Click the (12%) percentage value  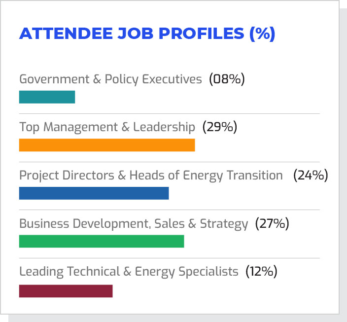tap(261, 272)
